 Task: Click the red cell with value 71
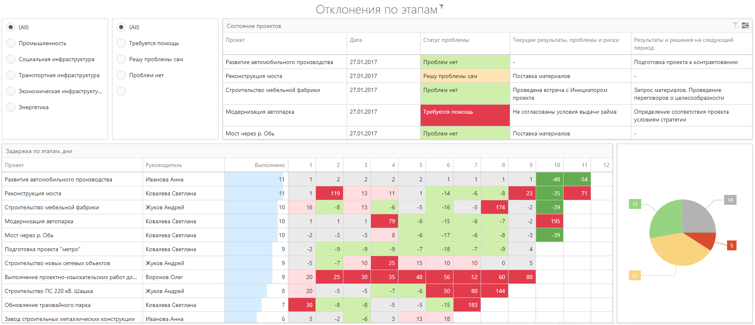(577, 193)
